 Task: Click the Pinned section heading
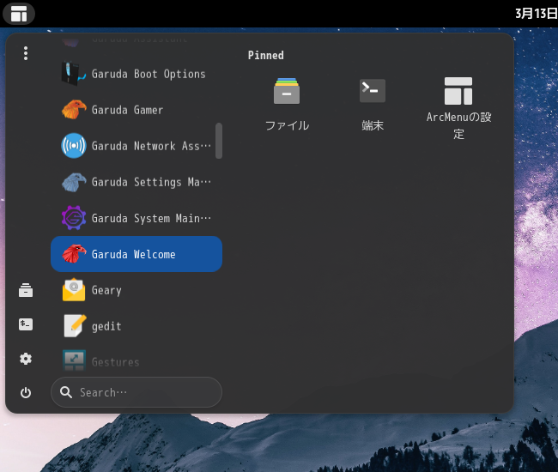266,55
